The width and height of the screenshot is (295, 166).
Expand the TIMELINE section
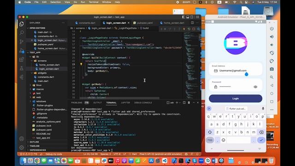pos(35,146)
